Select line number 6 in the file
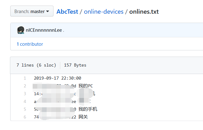 click(x=25, y=117)
